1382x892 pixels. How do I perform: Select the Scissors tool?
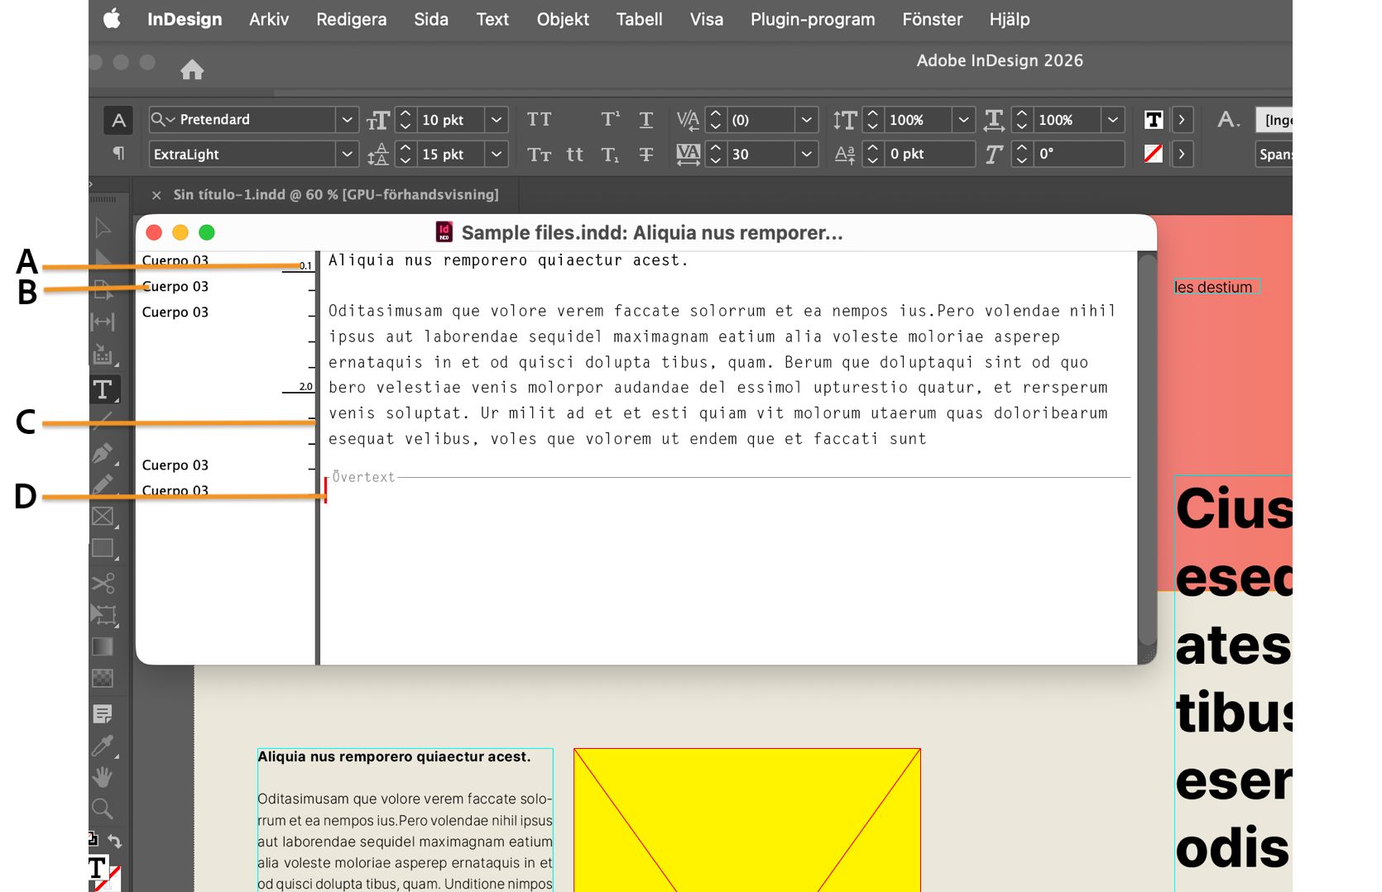103,583
